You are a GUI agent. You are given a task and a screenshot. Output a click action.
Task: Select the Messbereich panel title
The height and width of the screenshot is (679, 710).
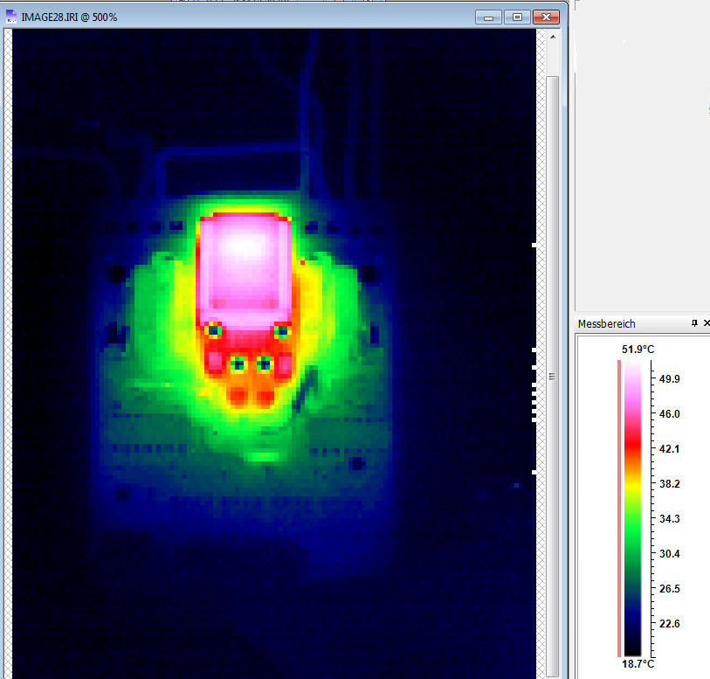click(x=607, y=324)
